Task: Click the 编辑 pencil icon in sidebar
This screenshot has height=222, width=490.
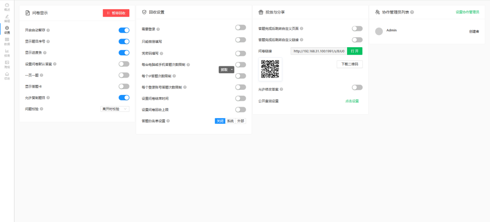Action: click(x=7, y=18)
